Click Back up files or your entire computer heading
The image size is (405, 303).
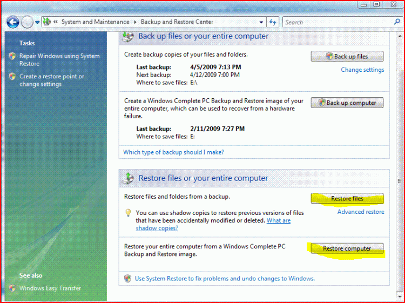click(x=204, y=36)
